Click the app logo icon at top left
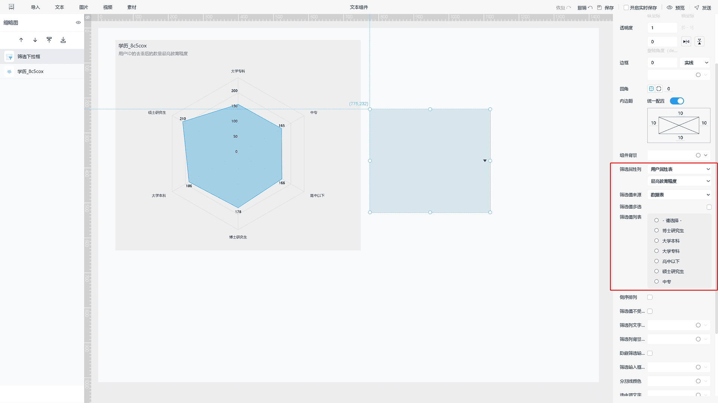This screenshot has width=718, height=403. (11, 7)
